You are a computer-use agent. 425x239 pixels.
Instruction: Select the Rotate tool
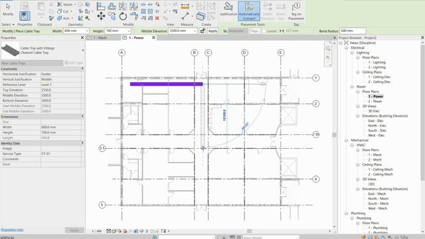pos(123,16)
